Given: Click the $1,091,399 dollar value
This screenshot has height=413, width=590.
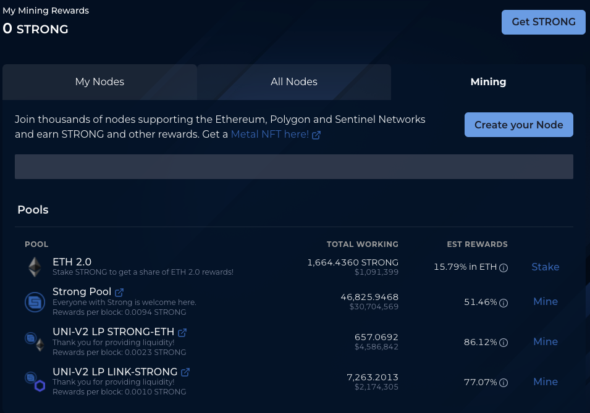Looking at the screenshot, I should 376,272.
